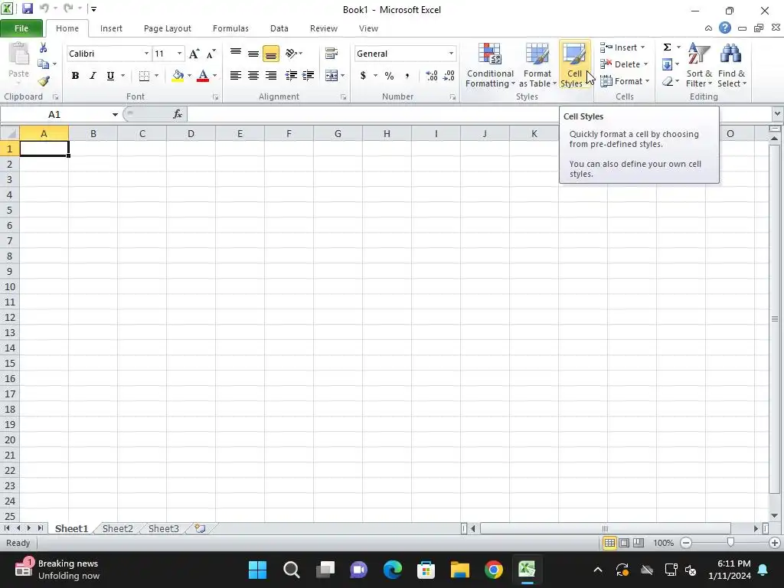Toggle Bold formatting
The image size is (784, 588).
pyautogui.click(x=75, y=76)
